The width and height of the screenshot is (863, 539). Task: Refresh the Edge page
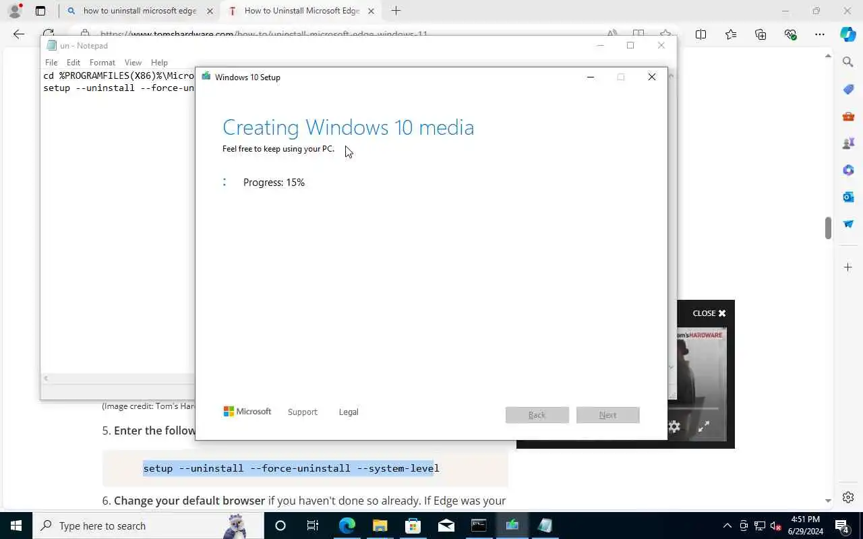[x=49, y=34]
